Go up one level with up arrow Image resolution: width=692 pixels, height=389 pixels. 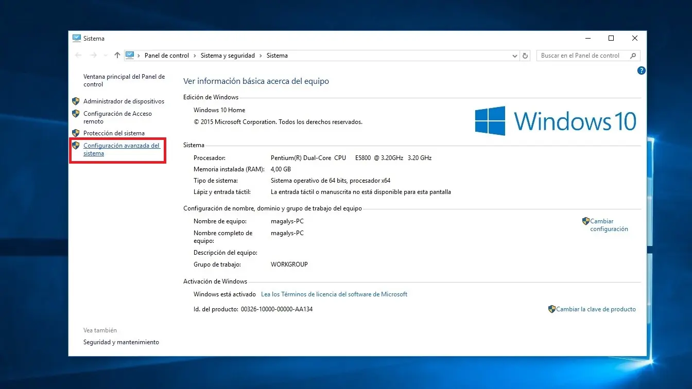coord(117,56)
